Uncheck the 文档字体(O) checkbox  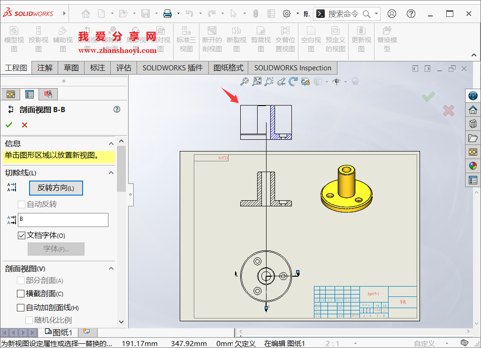tap(22, 235)
